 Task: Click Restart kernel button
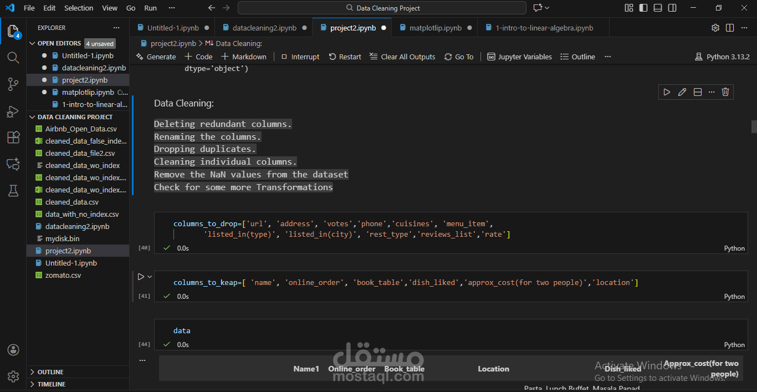(x=345, y=57)
